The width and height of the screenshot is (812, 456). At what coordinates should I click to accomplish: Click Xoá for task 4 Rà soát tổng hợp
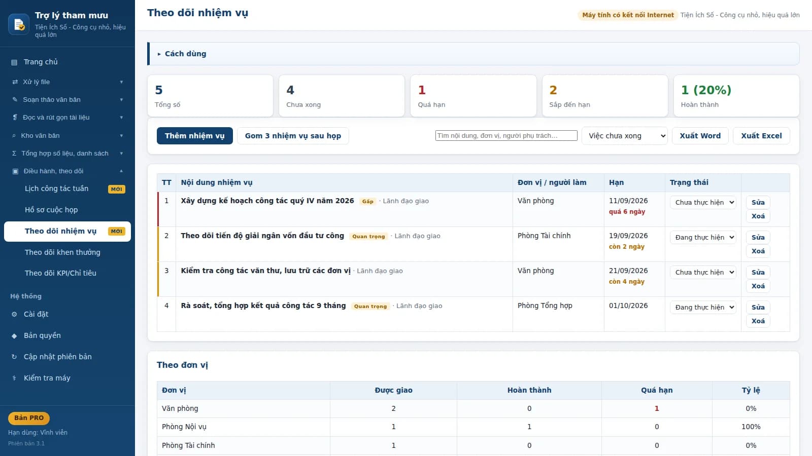(x=758, y=321)
